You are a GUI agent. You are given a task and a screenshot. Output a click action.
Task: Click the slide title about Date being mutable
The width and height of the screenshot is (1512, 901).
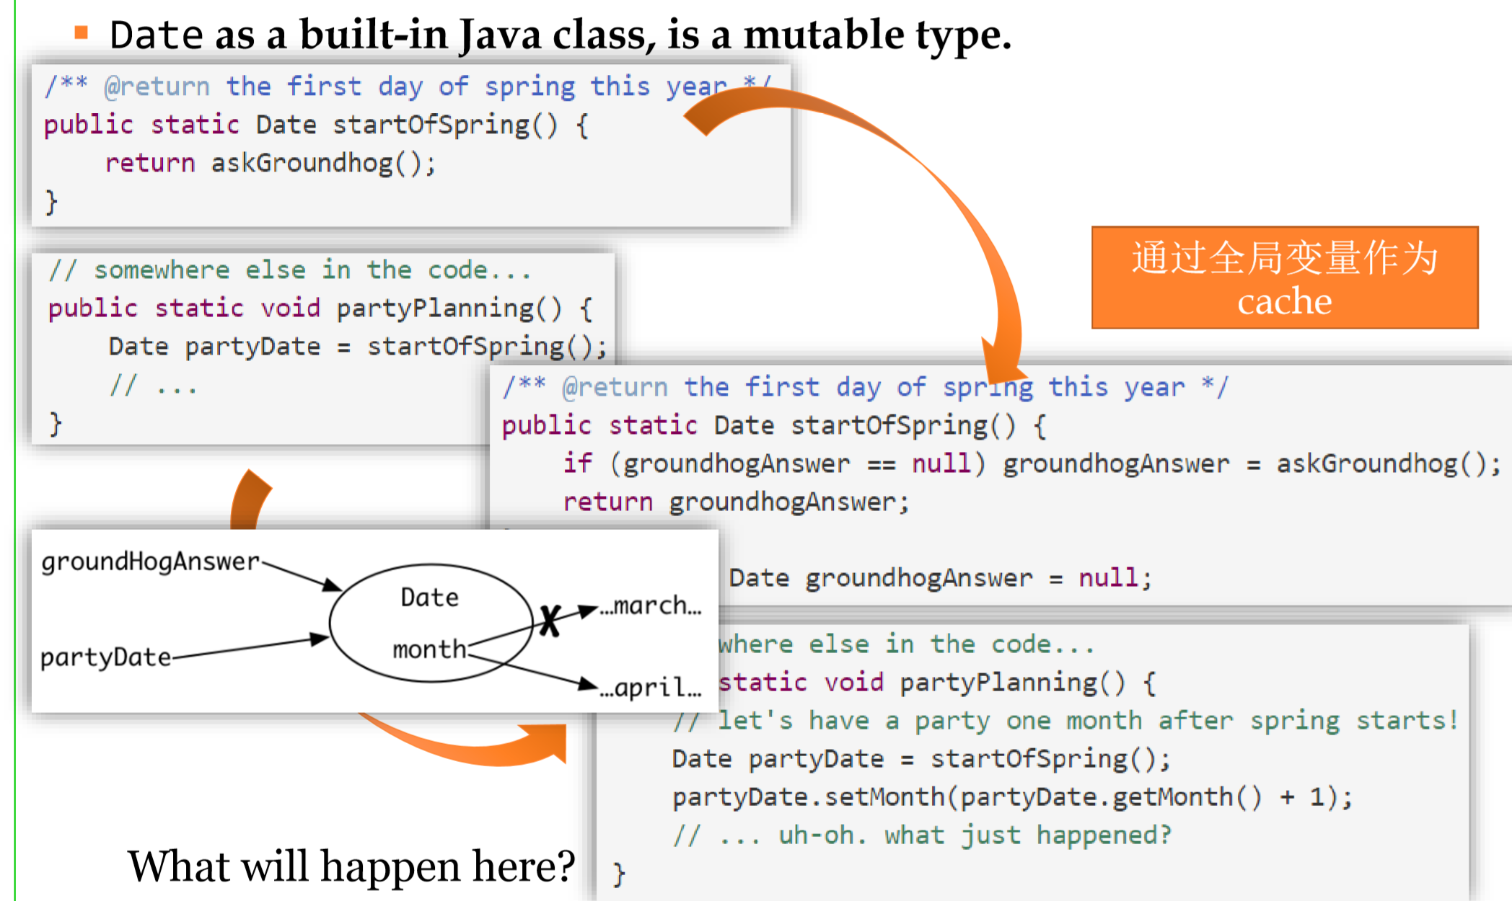pos(560,35)
